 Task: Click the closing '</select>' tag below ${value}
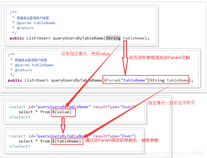click(20, 117)
